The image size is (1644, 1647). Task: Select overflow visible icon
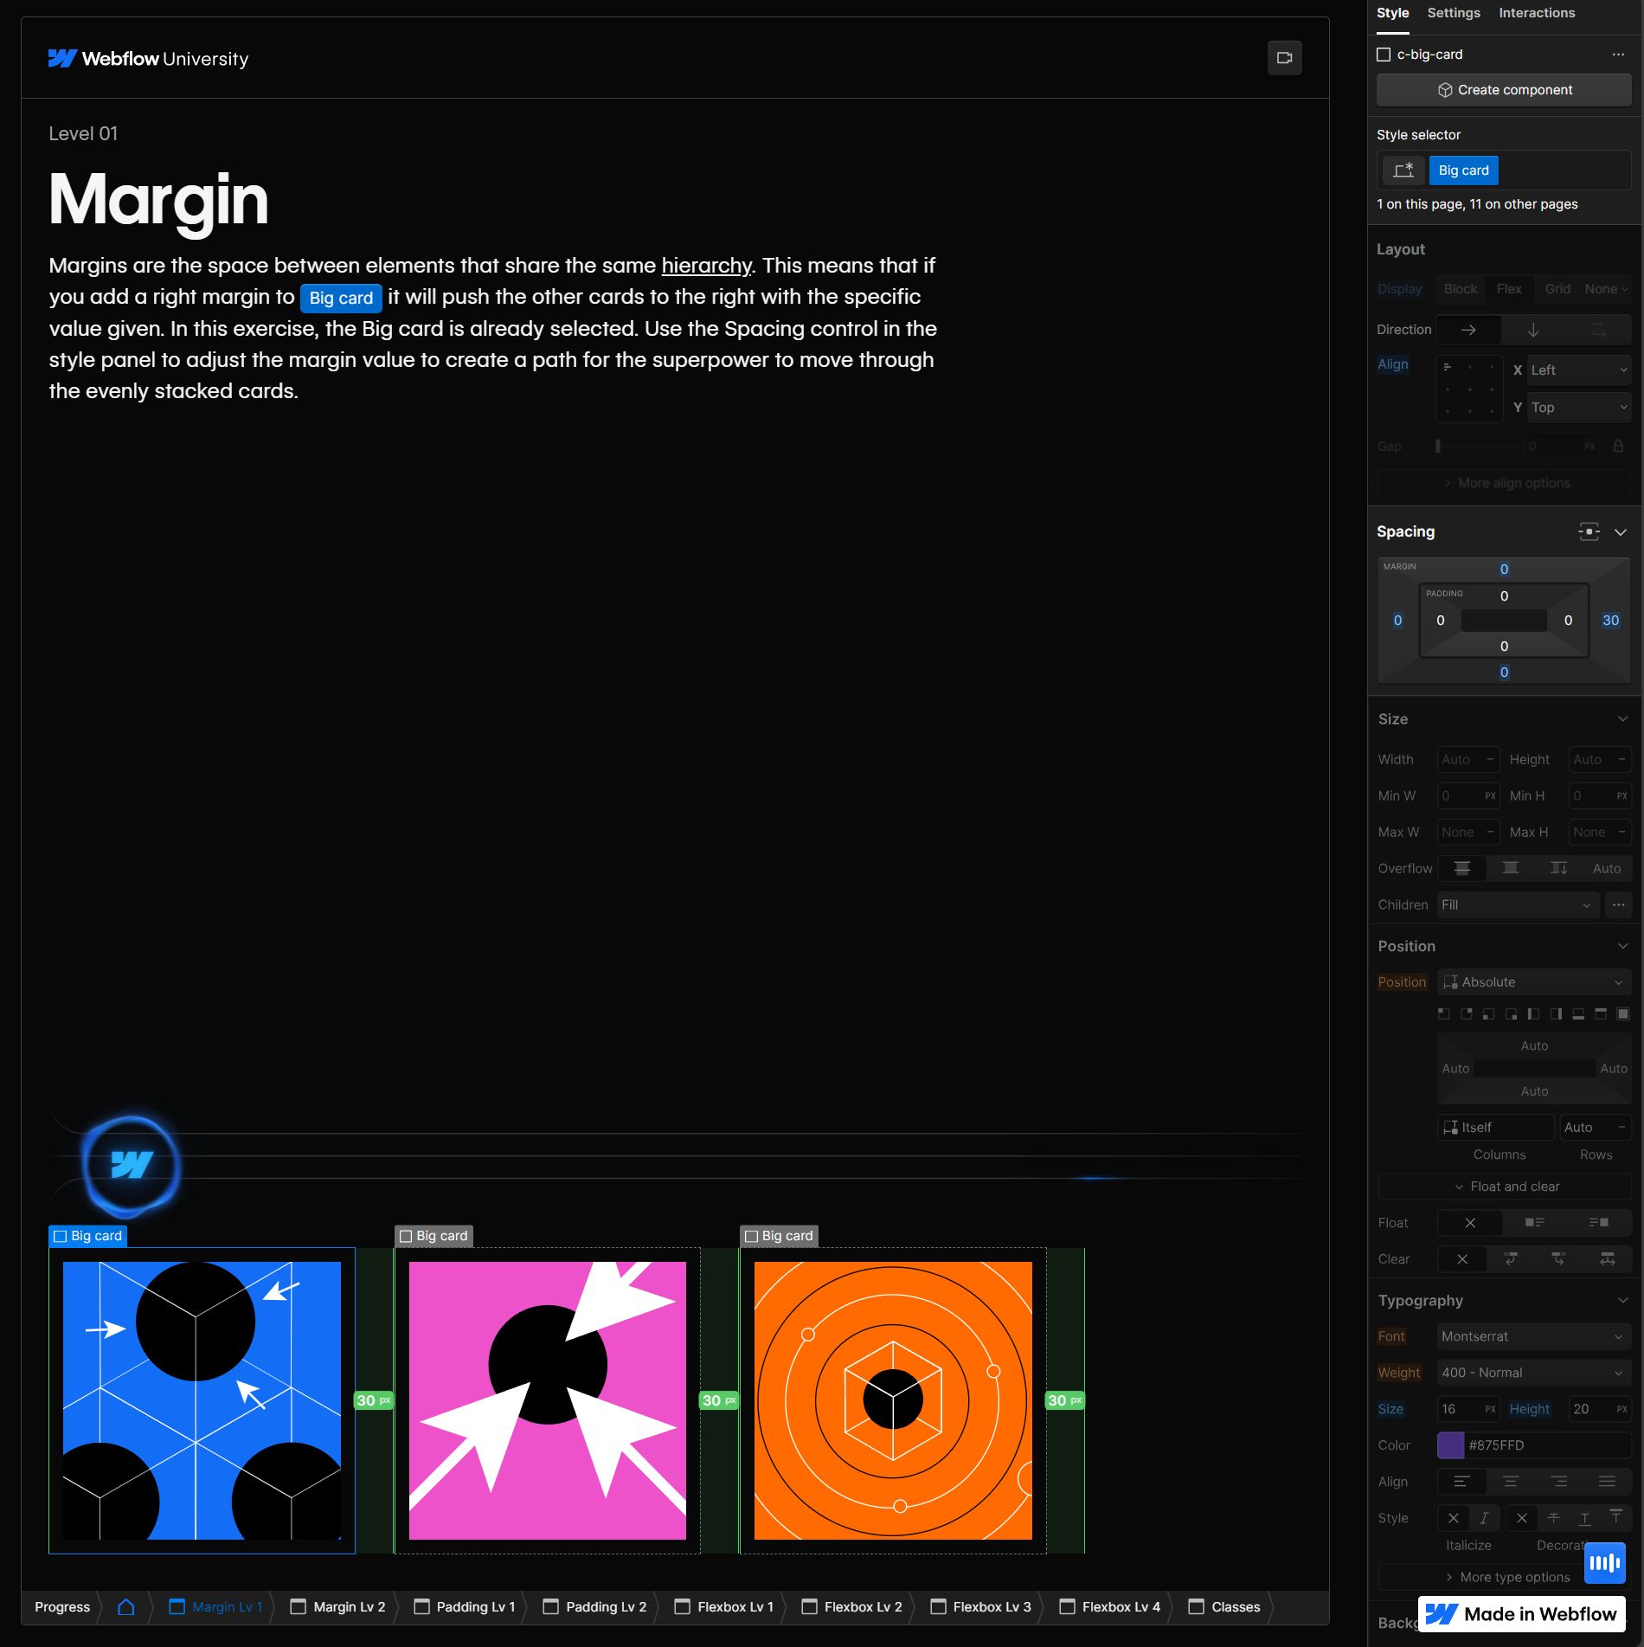(1461, 868)
